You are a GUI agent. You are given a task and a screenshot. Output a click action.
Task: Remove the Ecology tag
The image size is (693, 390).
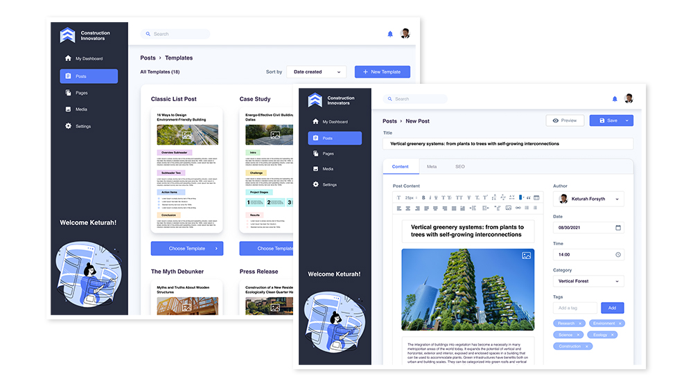point(611,335)
